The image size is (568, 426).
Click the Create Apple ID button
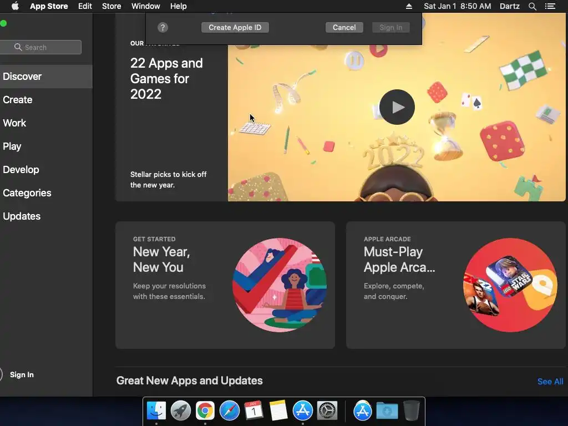(x=235, y=28)
